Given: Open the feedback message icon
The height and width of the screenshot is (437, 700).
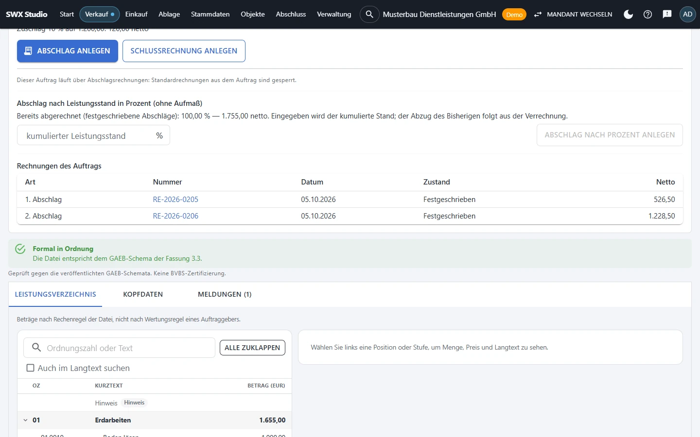Looking at the screenshot, I should [667, 14].
